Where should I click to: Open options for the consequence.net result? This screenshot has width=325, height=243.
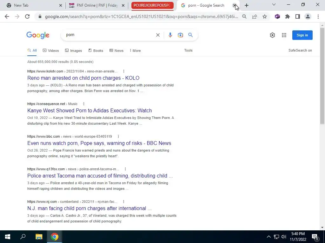tap(84, 104)
